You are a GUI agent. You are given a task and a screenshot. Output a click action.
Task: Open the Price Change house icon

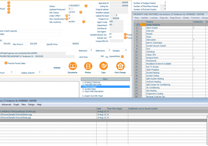[120, 66]
